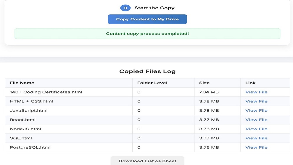
Task: Click the 7.34 MB size cell
Action: pos(209,92)
